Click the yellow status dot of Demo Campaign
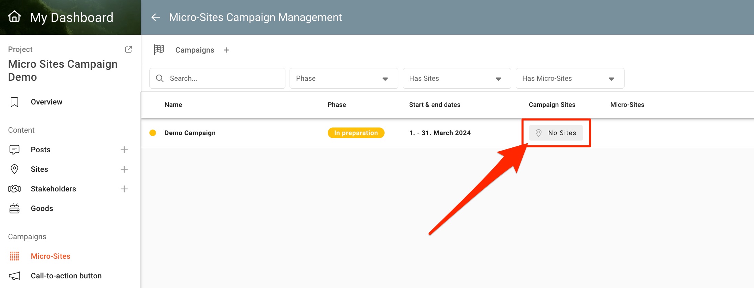754x288 pixels. (x=153, y=133)
